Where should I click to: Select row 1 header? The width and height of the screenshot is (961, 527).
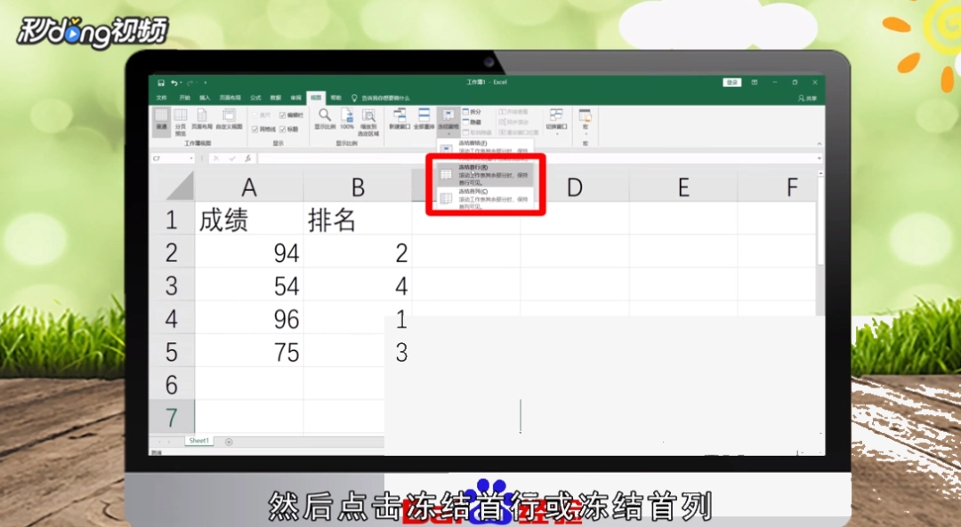[x=173, y=220]
